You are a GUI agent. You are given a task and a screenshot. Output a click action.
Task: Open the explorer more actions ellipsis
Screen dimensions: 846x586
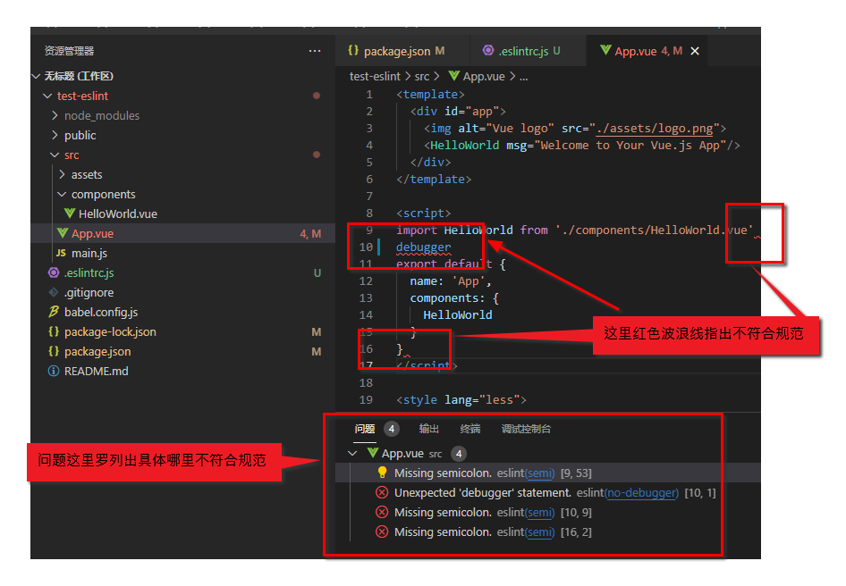[315, 51]
